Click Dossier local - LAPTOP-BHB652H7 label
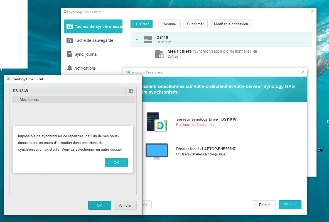Image resolution: width=329 pixels, height=222 pixels. pyautogui.click(x=206, y=149)
